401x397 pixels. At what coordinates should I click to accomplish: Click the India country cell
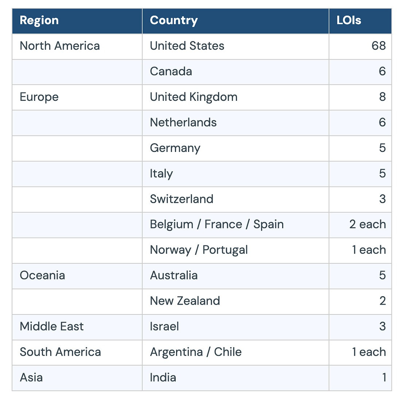pyautogui.click(x=235, y=378)
